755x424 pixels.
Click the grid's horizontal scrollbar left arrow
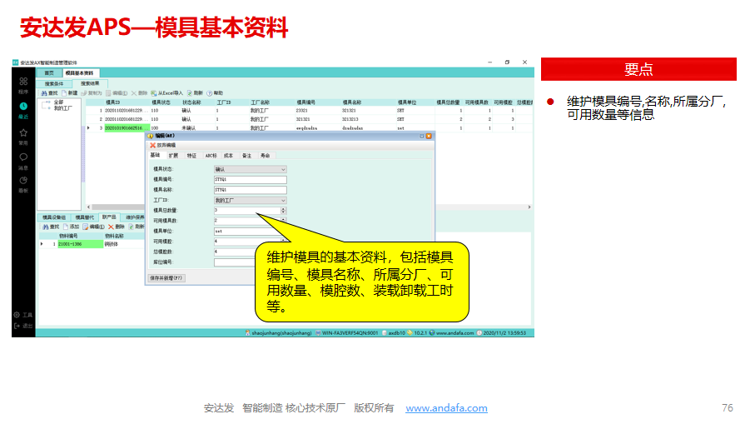coord(88,207)
